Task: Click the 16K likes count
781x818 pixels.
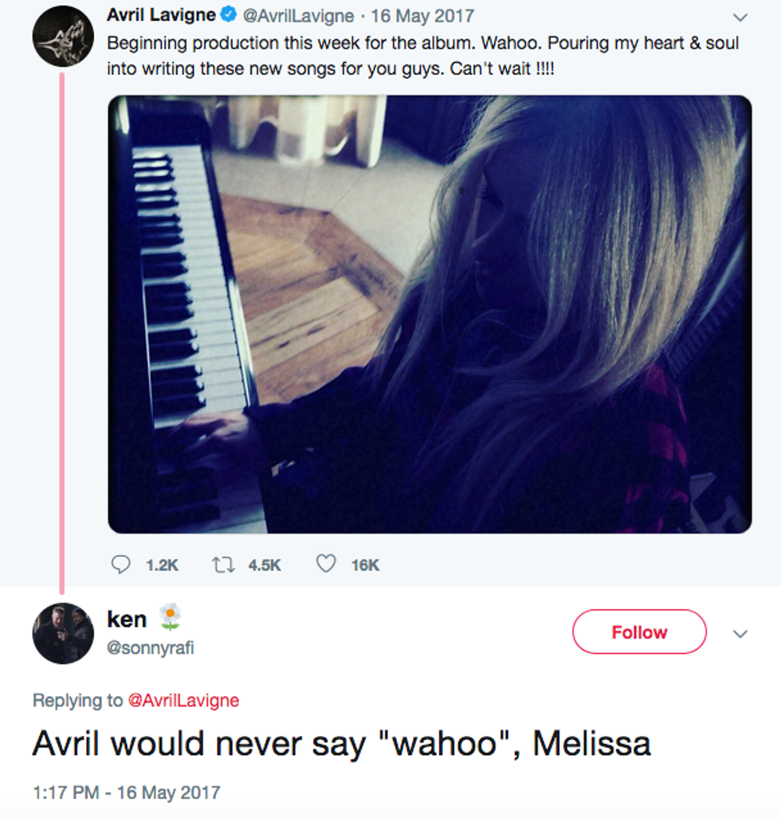Action: (365, 565)
